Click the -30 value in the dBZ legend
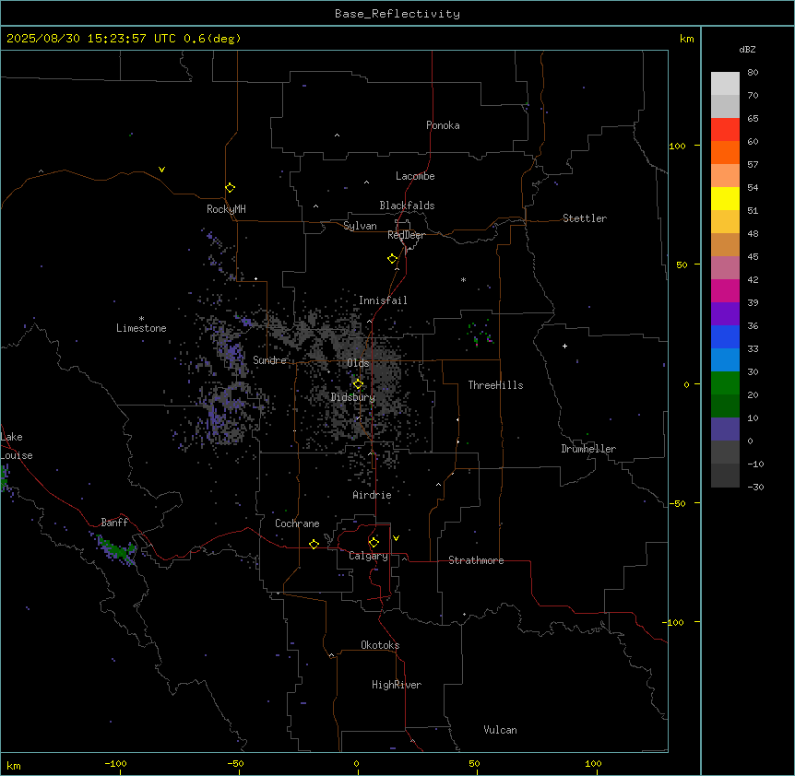 coord(755,487)
